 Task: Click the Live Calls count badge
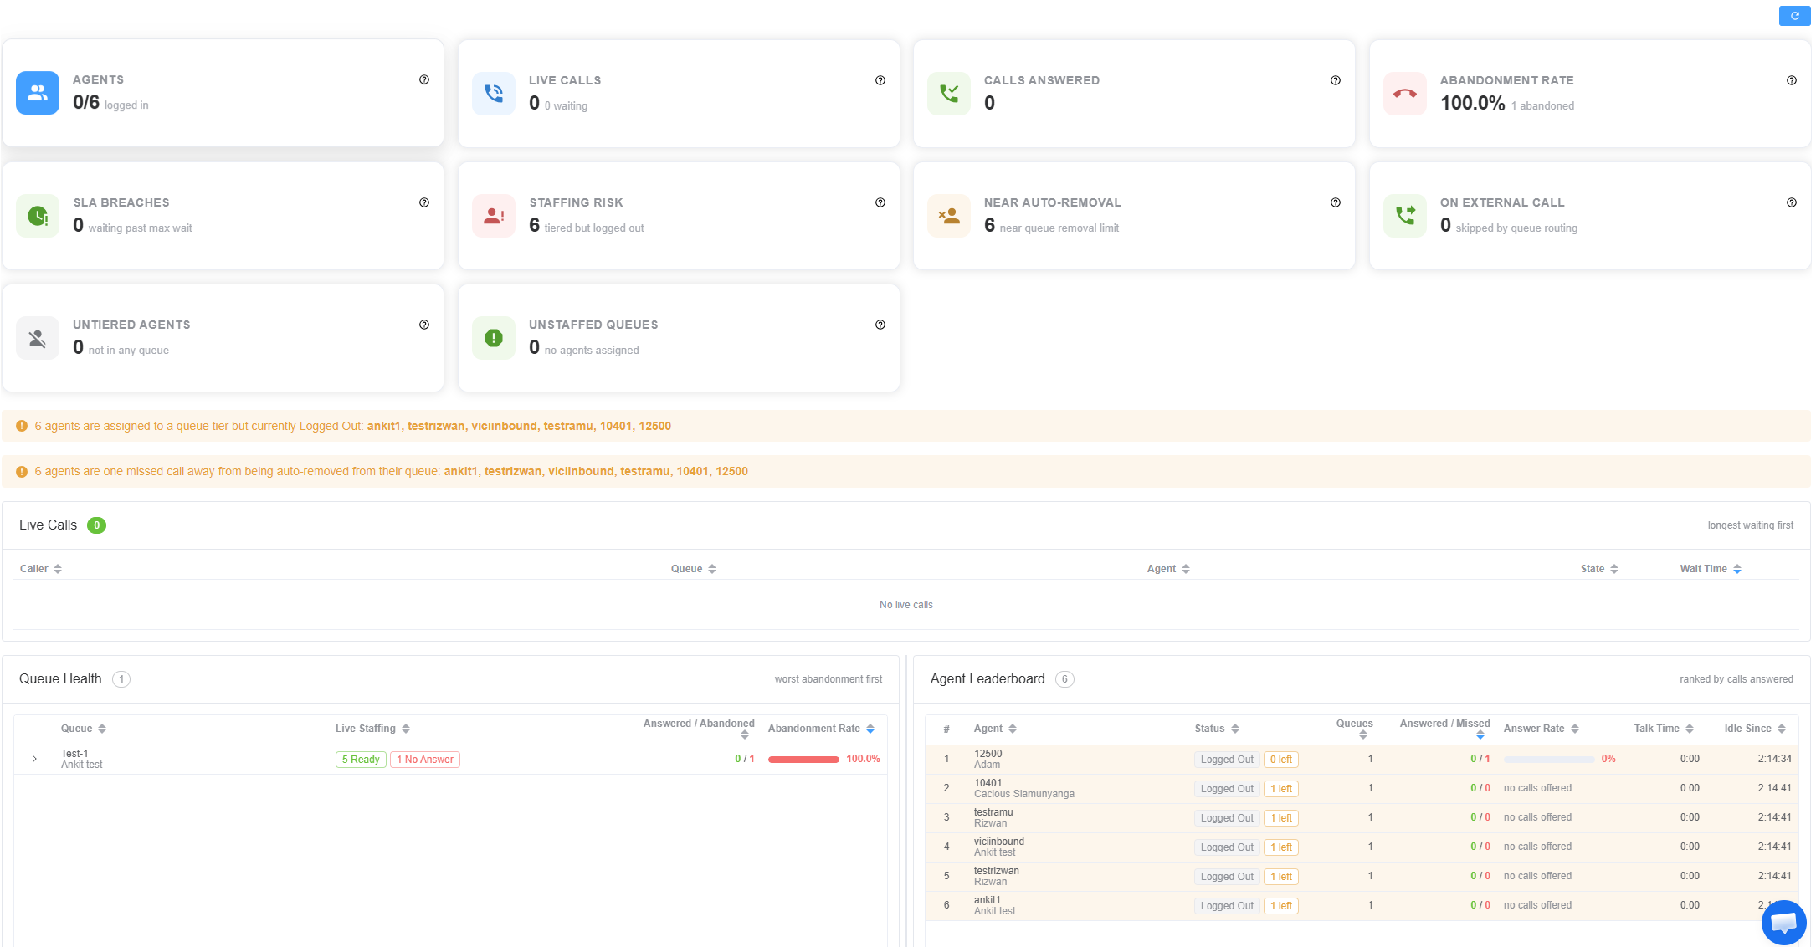[96, 525]
